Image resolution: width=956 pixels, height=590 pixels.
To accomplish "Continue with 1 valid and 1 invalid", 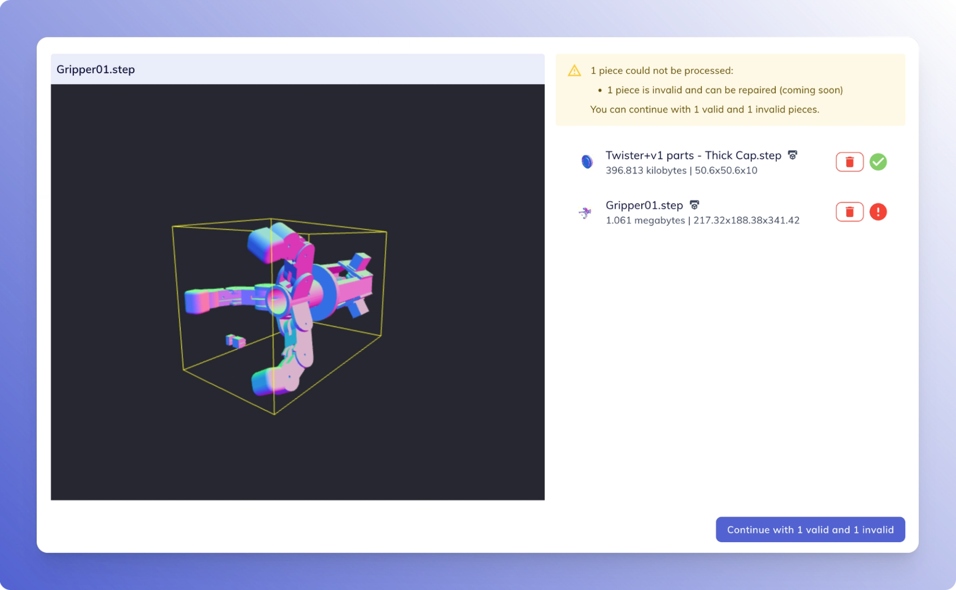I will pyautogui.click(x=810, y=529).
